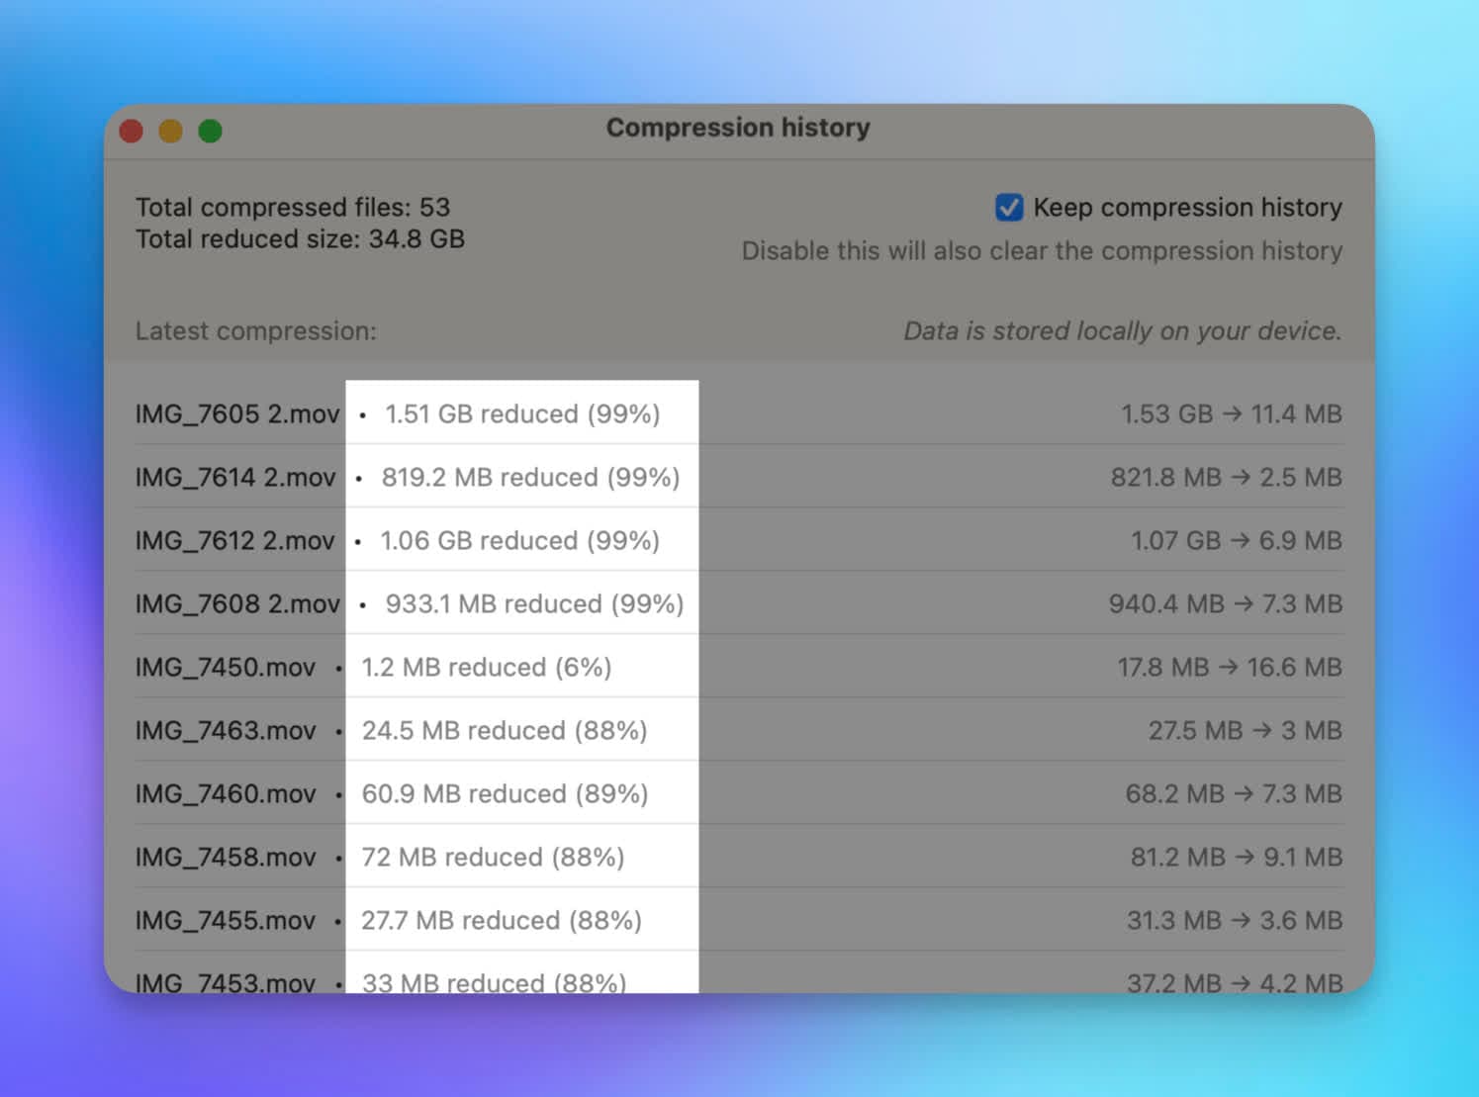
Task: Select the IMG_7458.mov file name
Action: (x=225, y=857)
